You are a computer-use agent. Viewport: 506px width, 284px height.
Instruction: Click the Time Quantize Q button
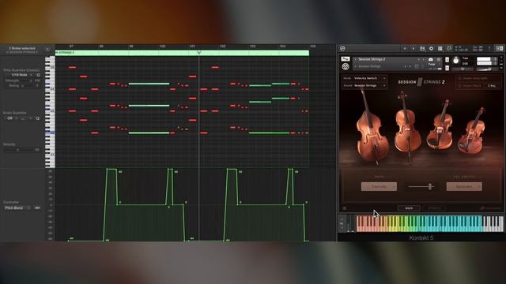[38, 75]
